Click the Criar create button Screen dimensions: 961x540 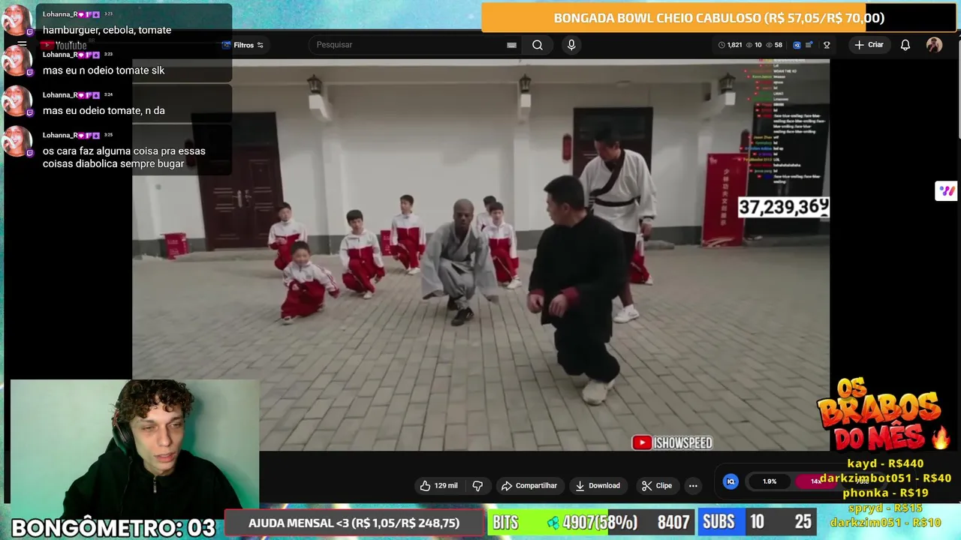(x=869, y=45)
